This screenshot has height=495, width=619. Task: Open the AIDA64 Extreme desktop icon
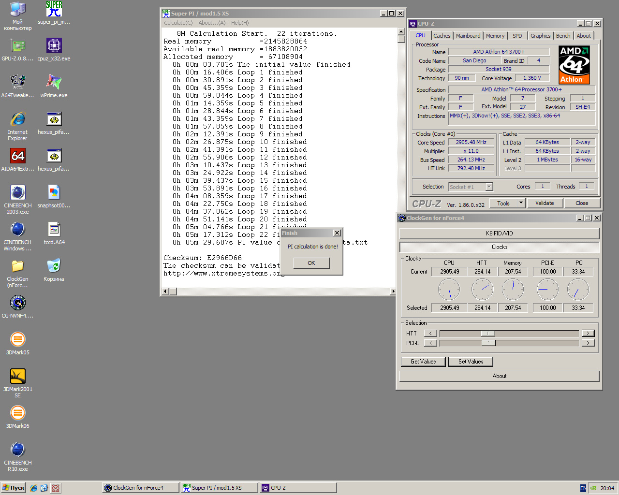pos(18,156)
